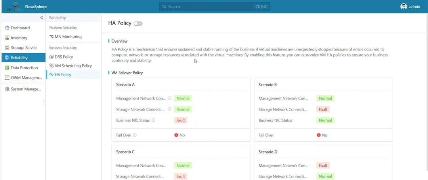The image size is (428, 180).
Task: Click the sidebar resize handle dots
Action: pyautogui.click(x=44, y=102)
